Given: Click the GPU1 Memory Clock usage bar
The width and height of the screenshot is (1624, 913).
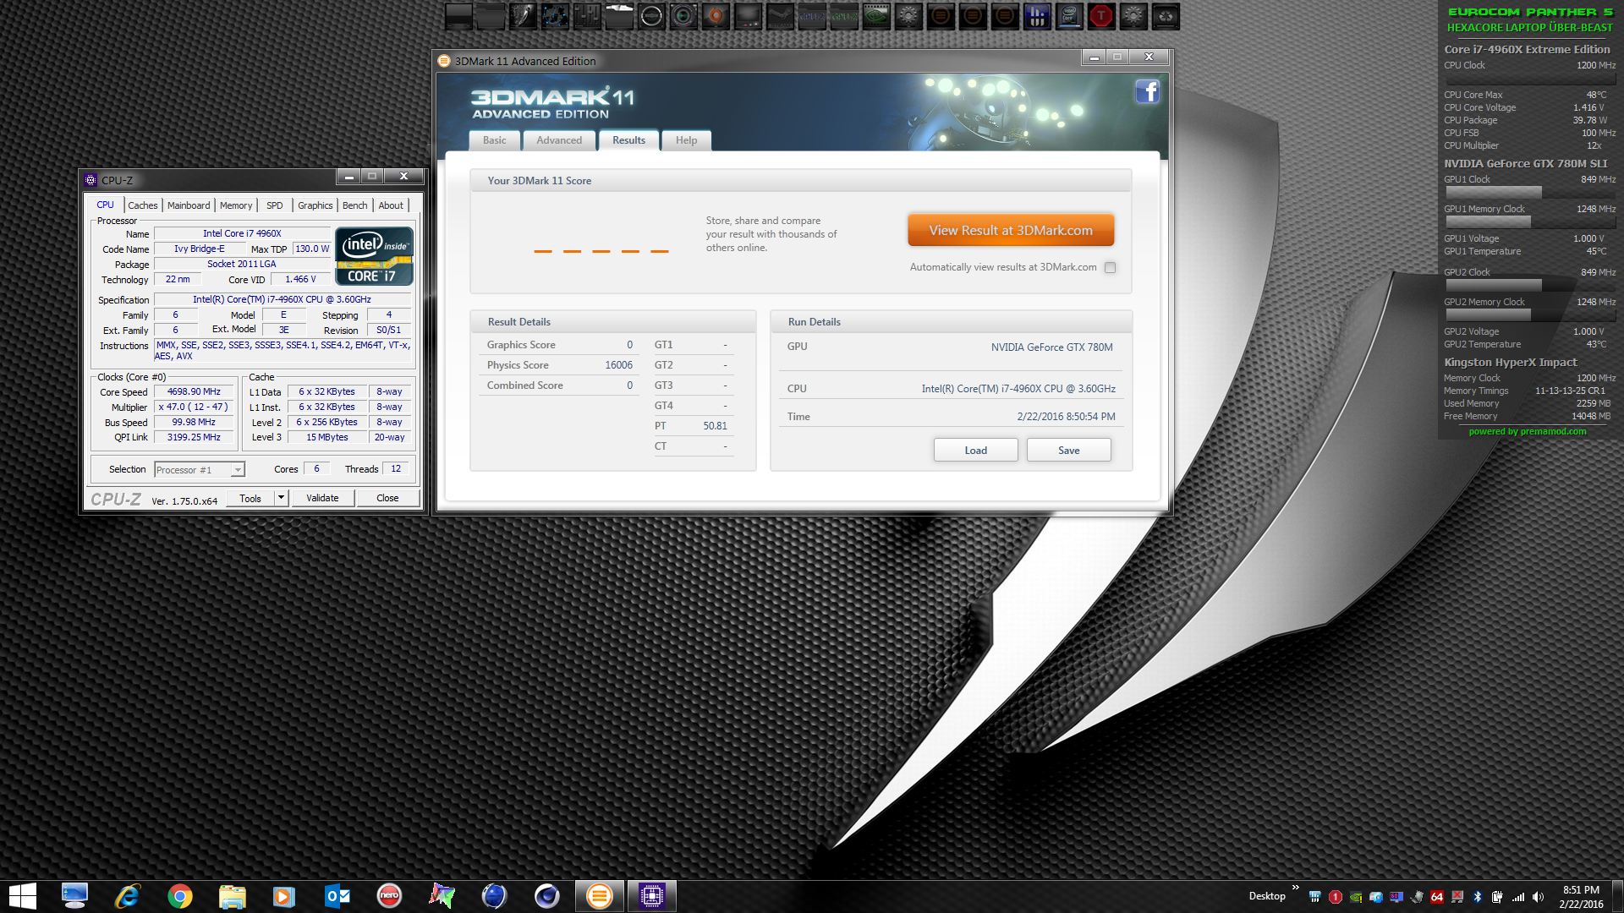Looking at the screenshot, I should coord(1529,221).
